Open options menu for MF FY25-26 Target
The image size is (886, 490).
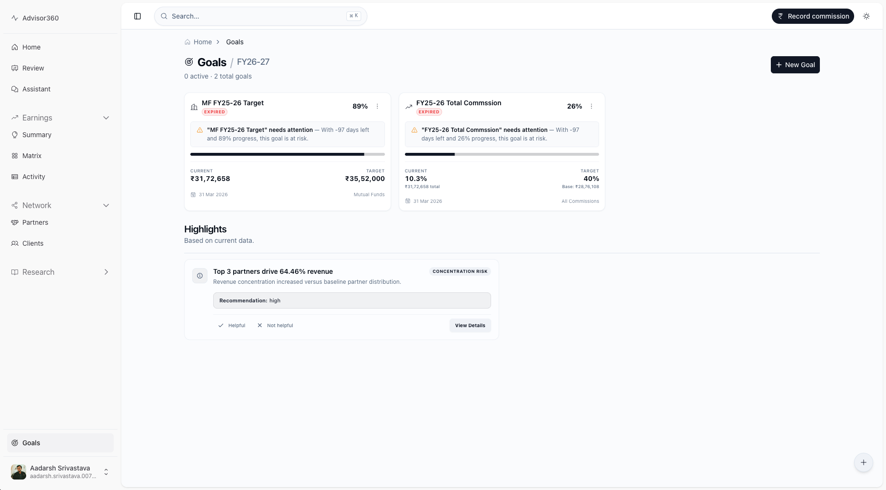pyautogui.click(x=377, y=106)
